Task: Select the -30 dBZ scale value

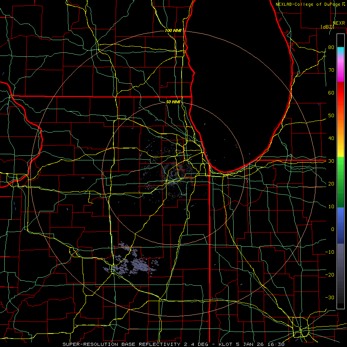Action: pos(330,298)
